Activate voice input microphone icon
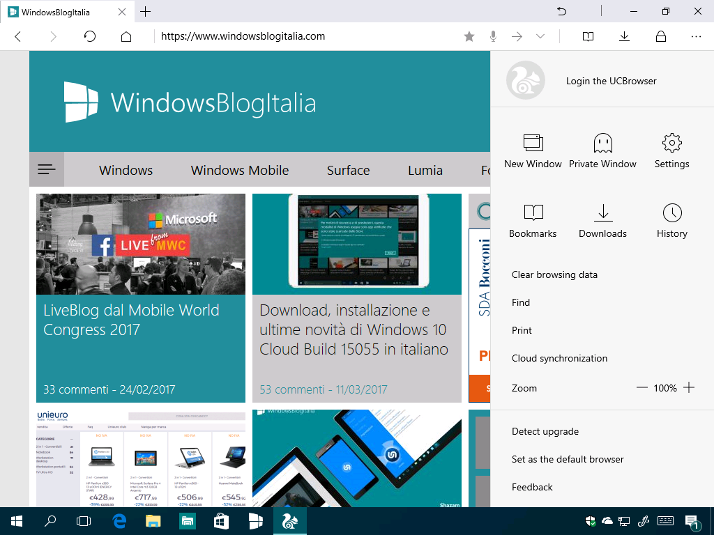This screenshot has width=714, height=535. tap(493, 36)
